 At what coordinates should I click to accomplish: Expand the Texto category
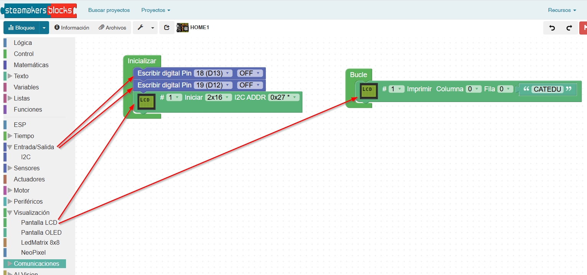(10, 76)
